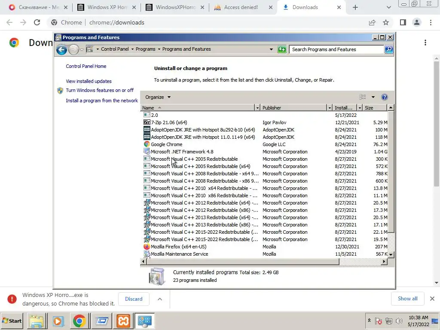The image size is (440, 330).
Task: Open the Chrome profile avatar
Action: [x=417, y=22]
